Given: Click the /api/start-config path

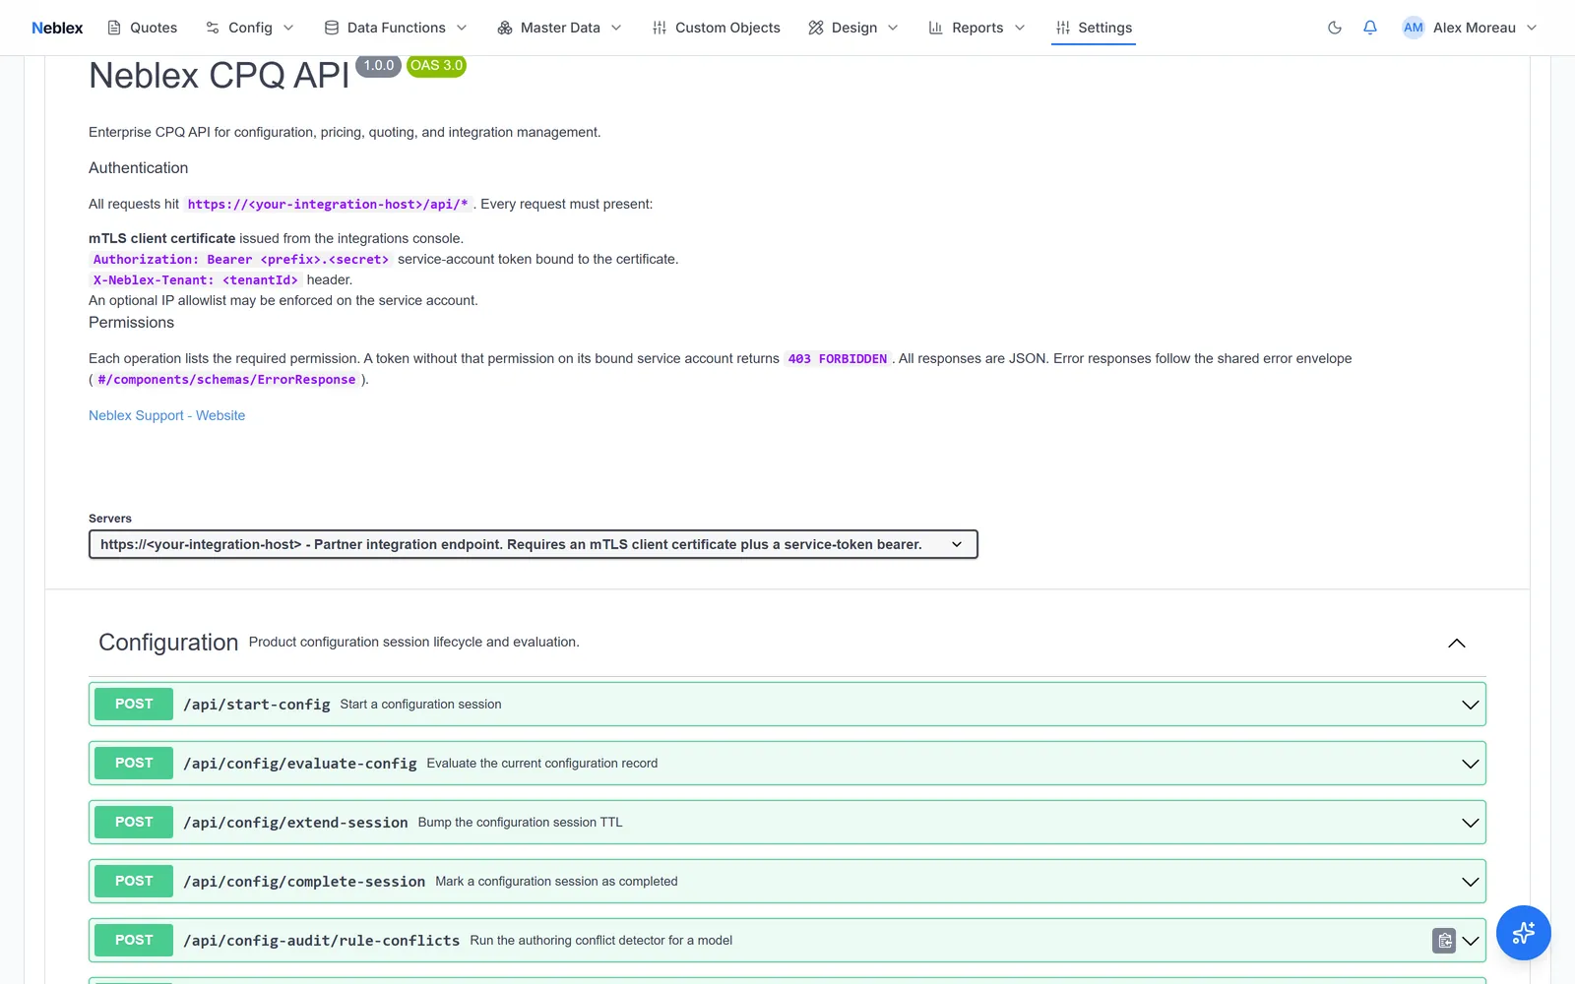Looking at the screenshot, I should coord(257,705).
